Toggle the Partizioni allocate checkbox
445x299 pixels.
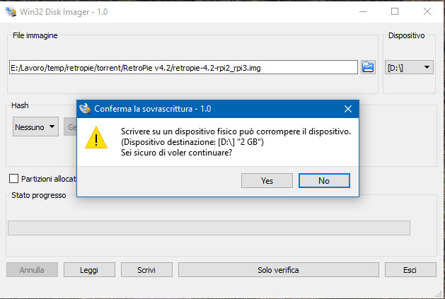tap(13, 179)
